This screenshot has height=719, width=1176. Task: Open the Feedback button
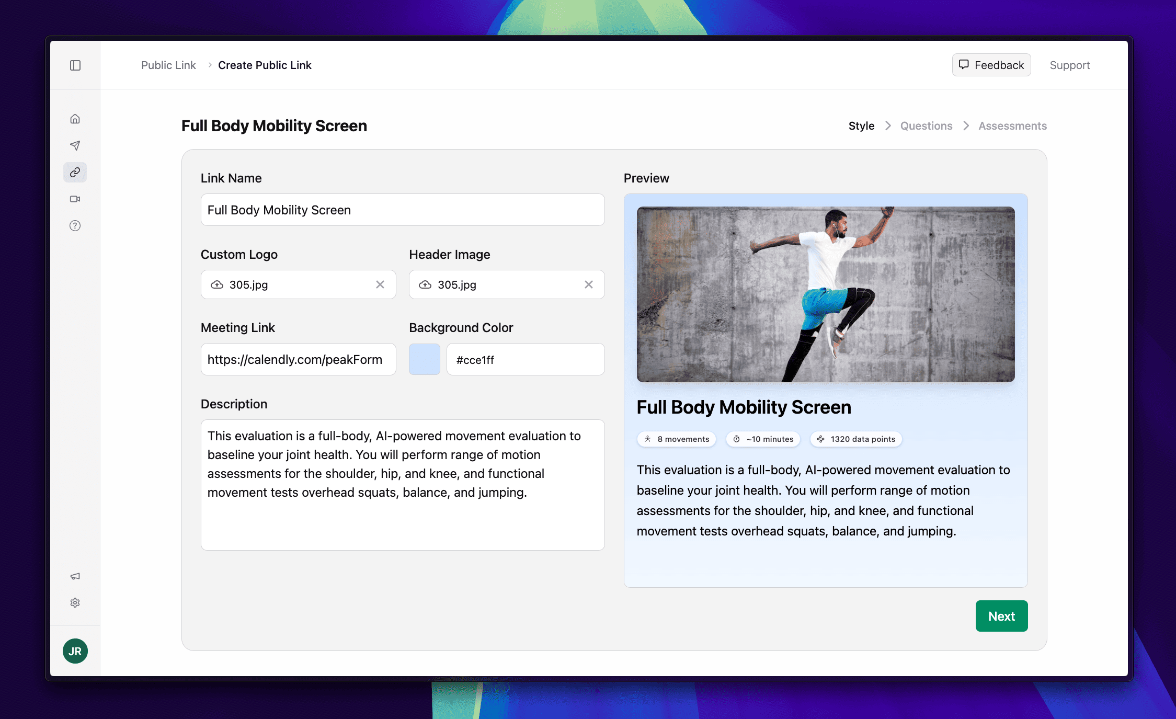pos(991,65)
